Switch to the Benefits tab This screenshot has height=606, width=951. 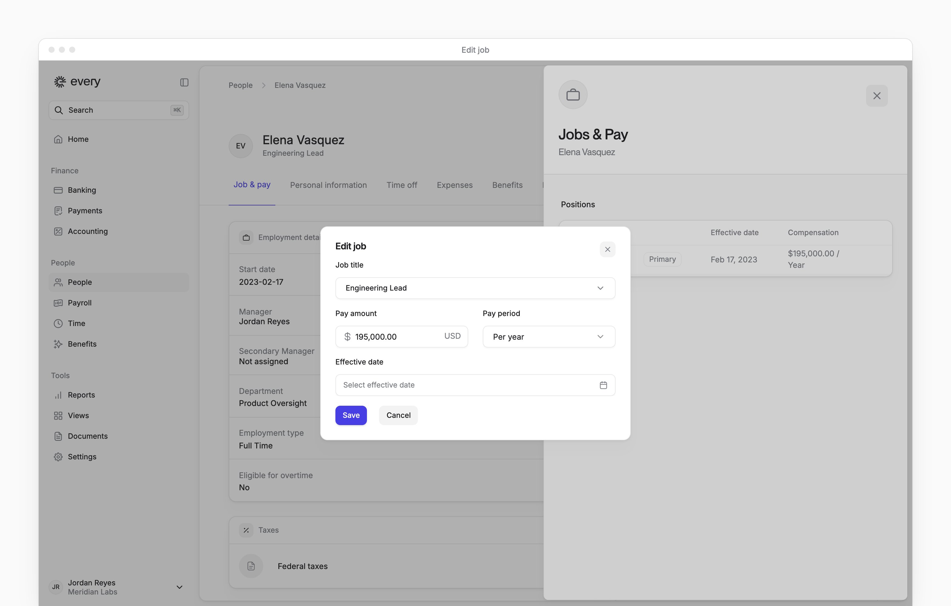[507, 185]
